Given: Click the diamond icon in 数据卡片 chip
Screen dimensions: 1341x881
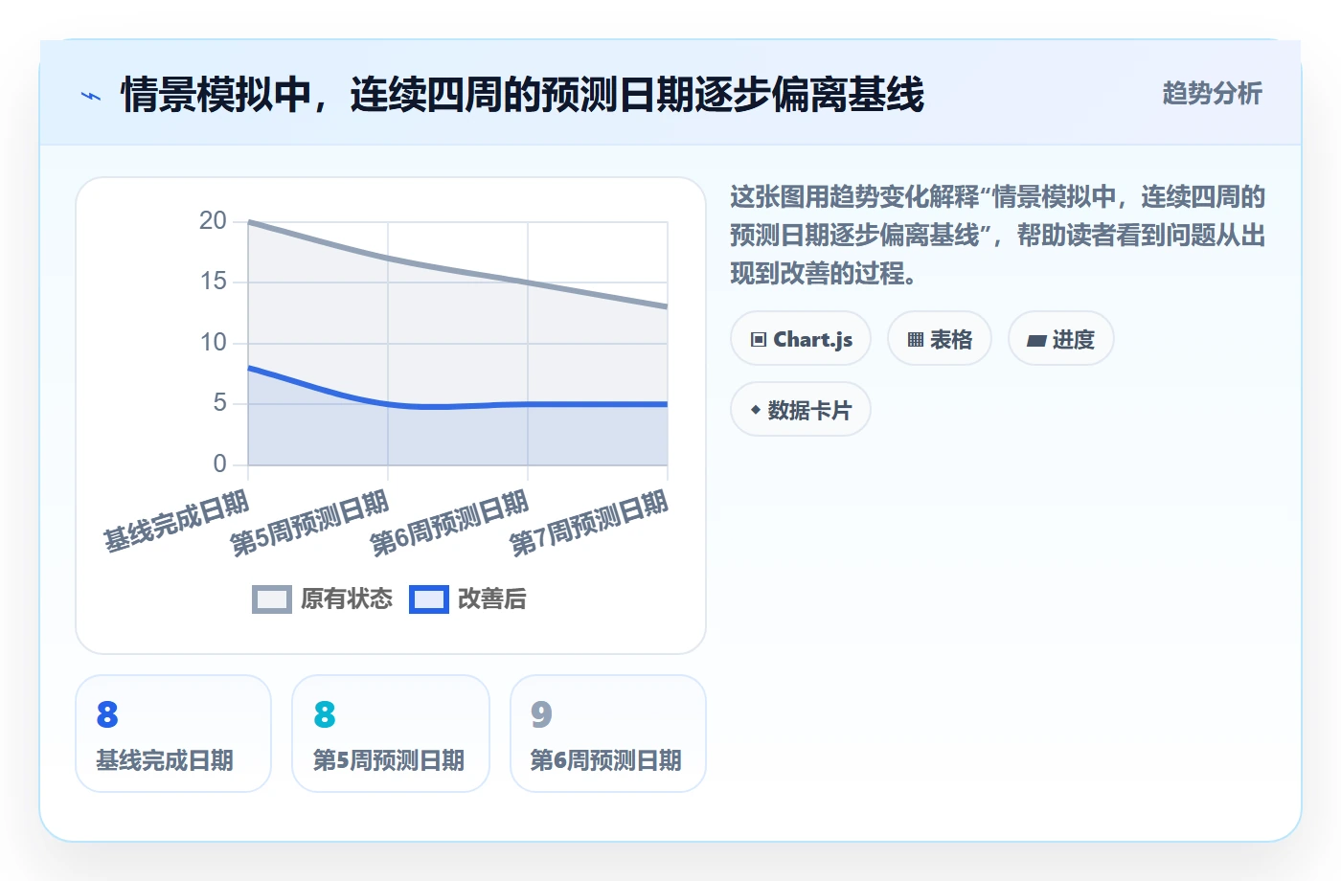Looking at the screenshot, I should click(x=756, y=410).
